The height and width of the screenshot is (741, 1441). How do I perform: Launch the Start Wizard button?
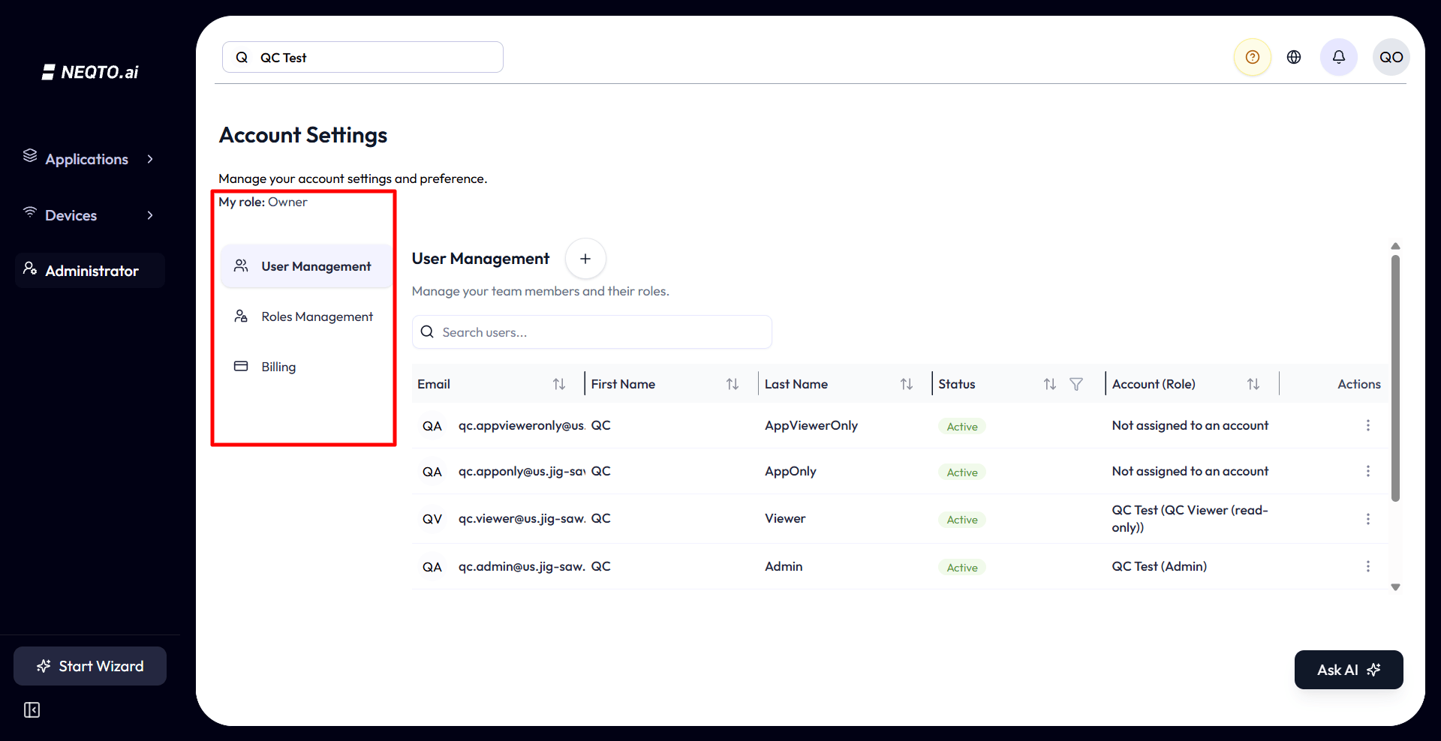coord(90,666)
